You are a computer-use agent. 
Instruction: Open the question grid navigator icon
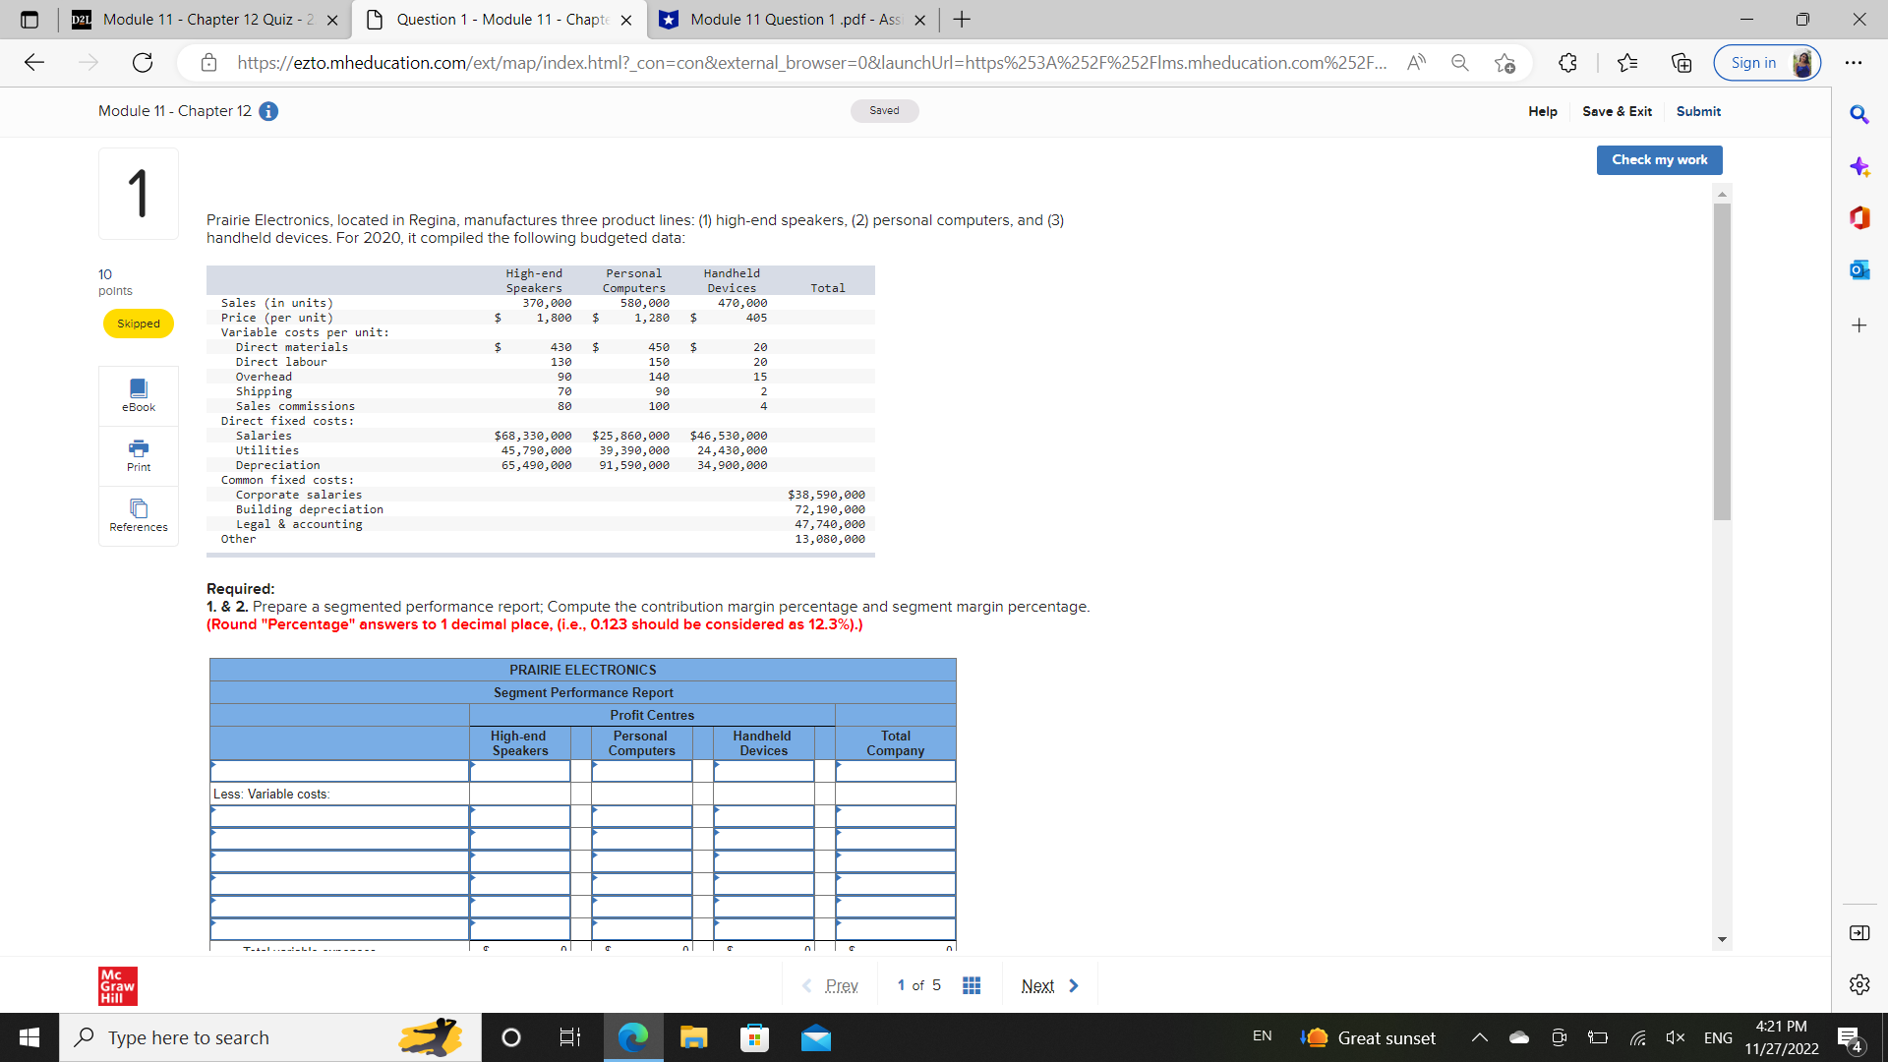point(972,985)
